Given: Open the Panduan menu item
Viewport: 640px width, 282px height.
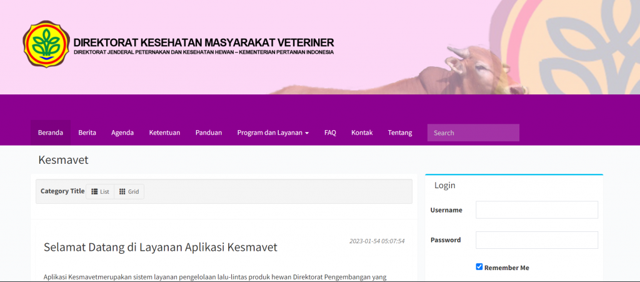Looking at the screenshot, I should pyautogui.click(x=209, y=133).
